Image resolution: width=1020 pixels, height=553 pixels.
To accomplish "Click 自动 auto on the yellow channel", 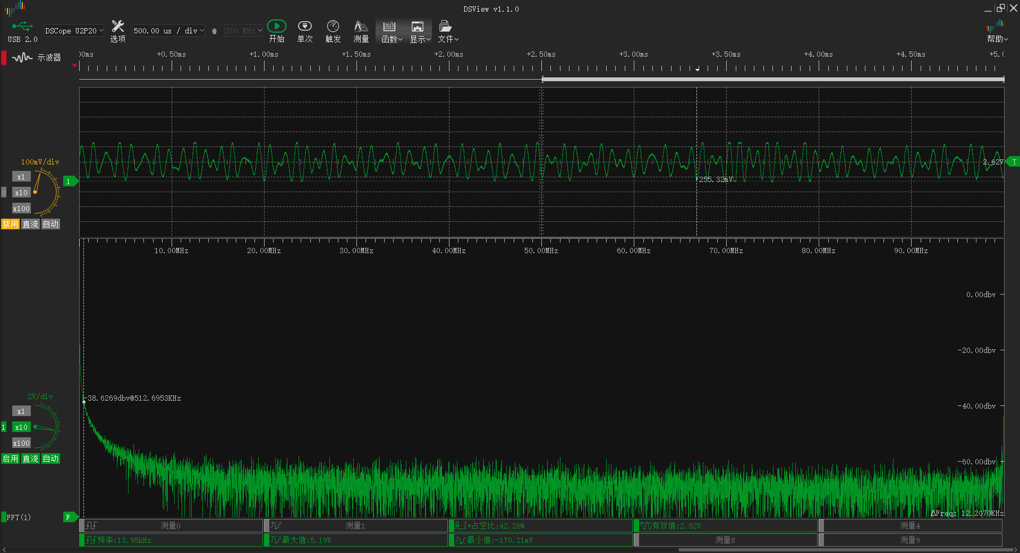I will pos(50,224).
